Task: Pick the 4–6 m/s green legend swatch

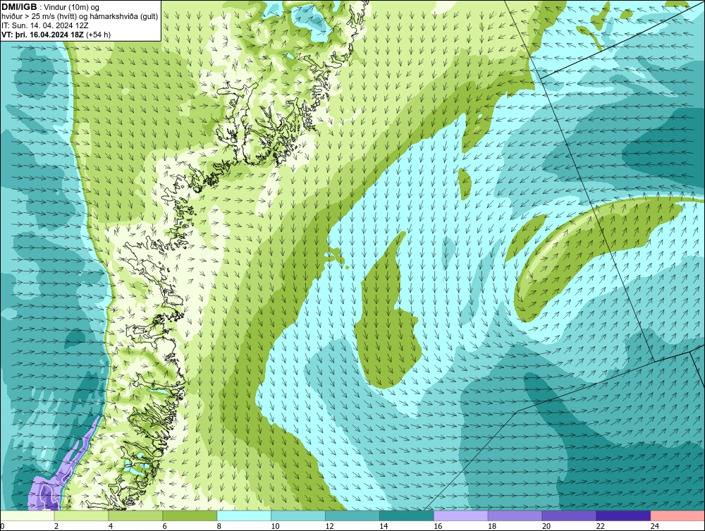Action: coord(135,515)
